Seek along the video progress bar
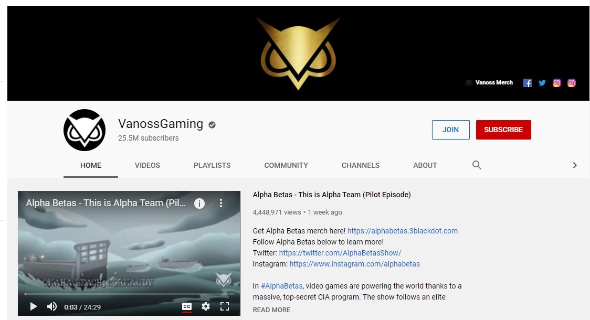The height and width of the screenshot is (320, 590). pyautogui.click(x=129, y=294)
